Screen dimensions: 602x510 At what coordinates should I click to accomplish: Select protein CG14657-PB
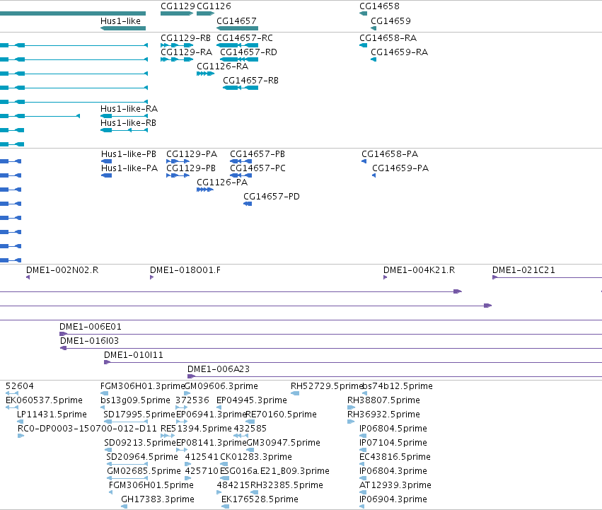pos(257,154)
